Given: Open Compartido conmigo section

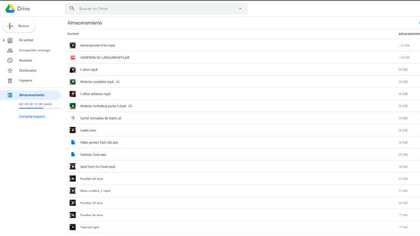Looking at the screenshot, I should [x=35, y=50].
